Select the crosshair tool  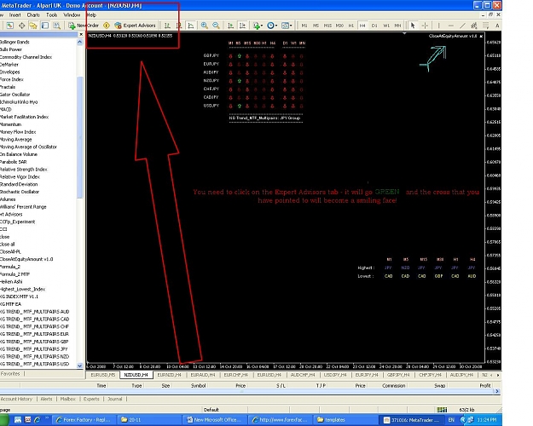tap(425, 26)
